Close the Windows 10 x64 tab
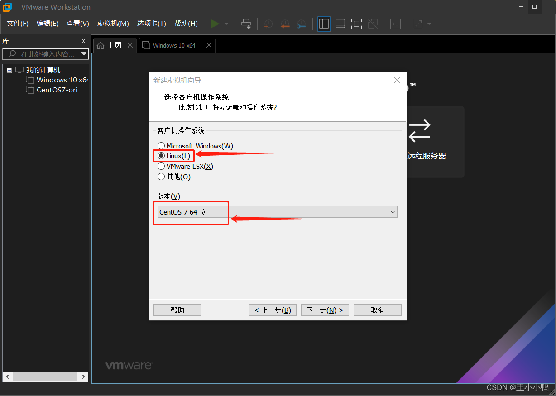The image size is (556, 396). [x=209, y=45]
